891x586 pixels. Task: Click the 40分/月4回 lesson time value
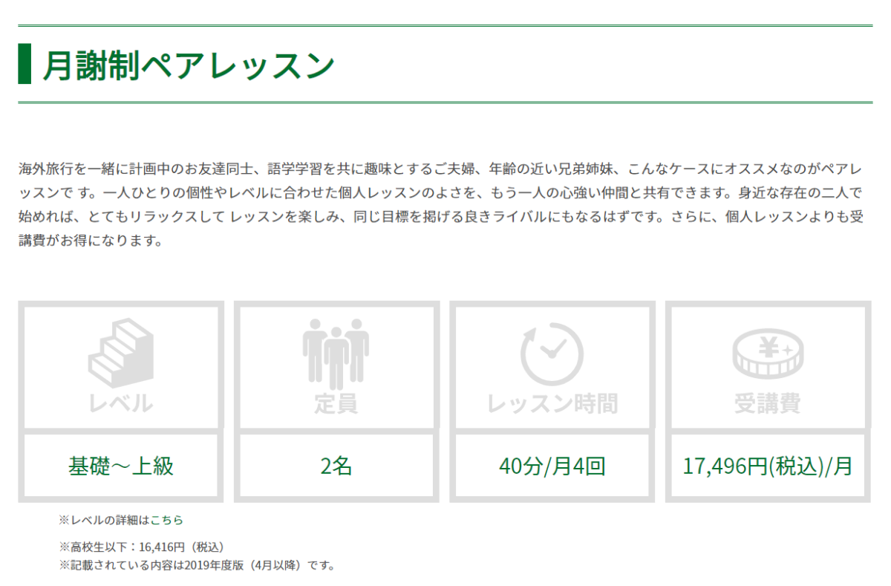[x=552, y=466]
